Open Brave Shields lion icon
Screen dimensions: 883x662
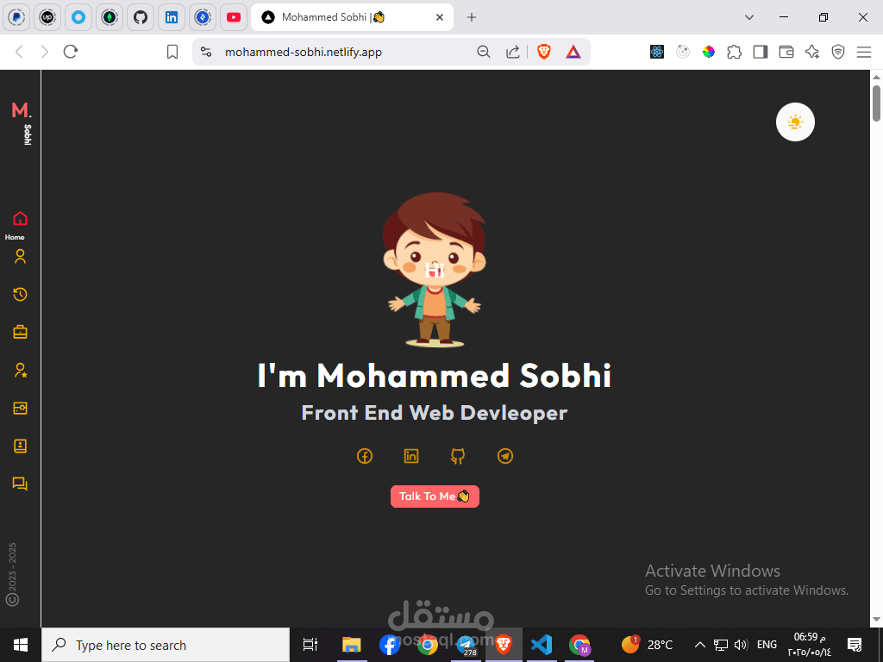pyautogui.click(x=544, y=52)
